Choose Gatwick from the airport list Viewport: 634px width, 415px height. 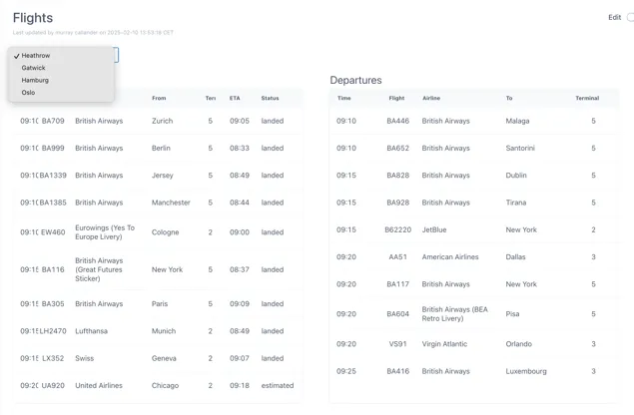[x=61, y=68]
